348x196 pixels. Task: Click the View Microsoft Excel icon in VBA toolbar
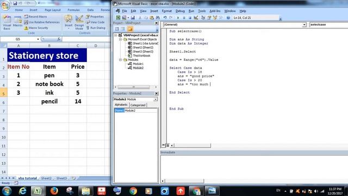(x=118, y=17)
